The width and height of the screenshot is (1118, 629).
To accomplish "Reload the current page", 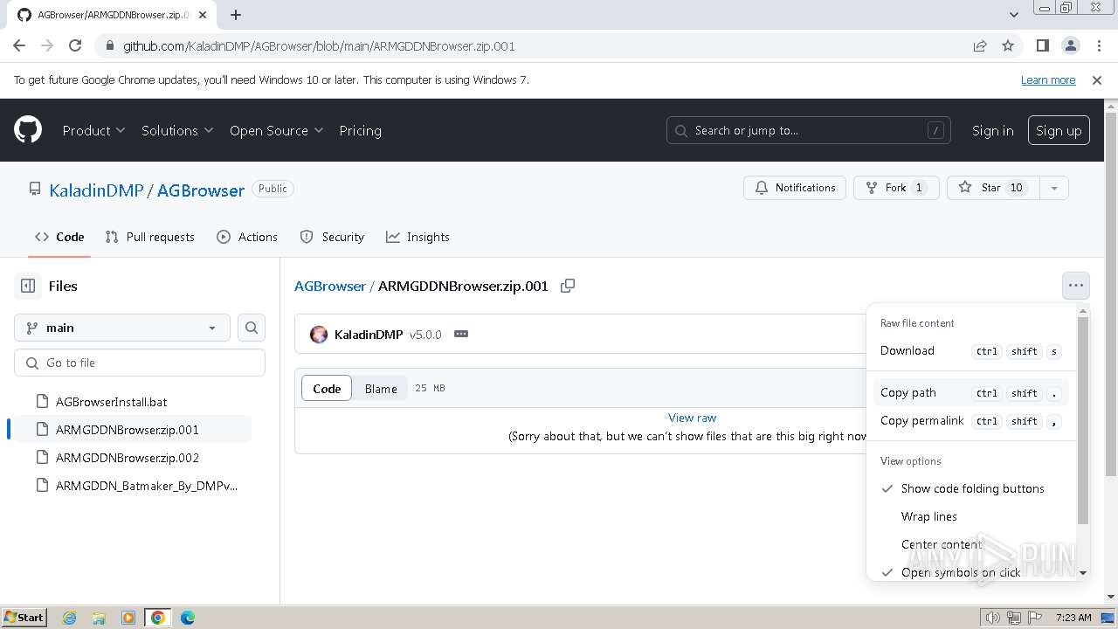I will 75,46.
